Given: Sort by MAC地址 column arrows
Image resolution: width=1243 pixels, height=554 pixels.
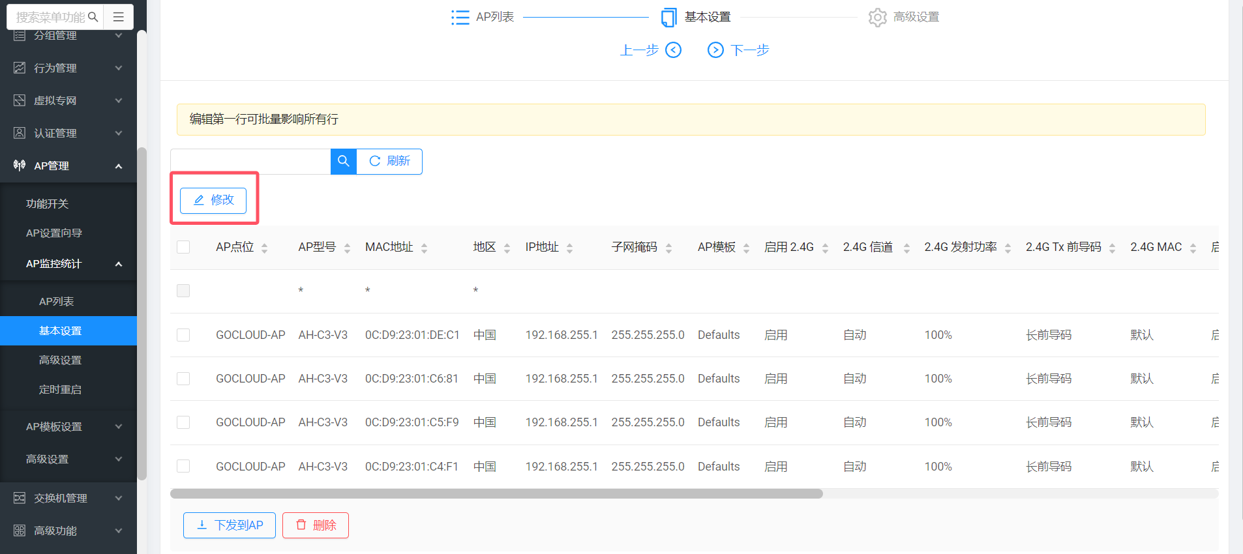Looking at the screenshot, I should [424, 248].
